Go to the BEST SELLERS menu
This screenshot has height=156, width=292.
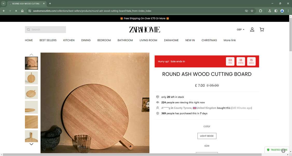[x=48, y=40]
